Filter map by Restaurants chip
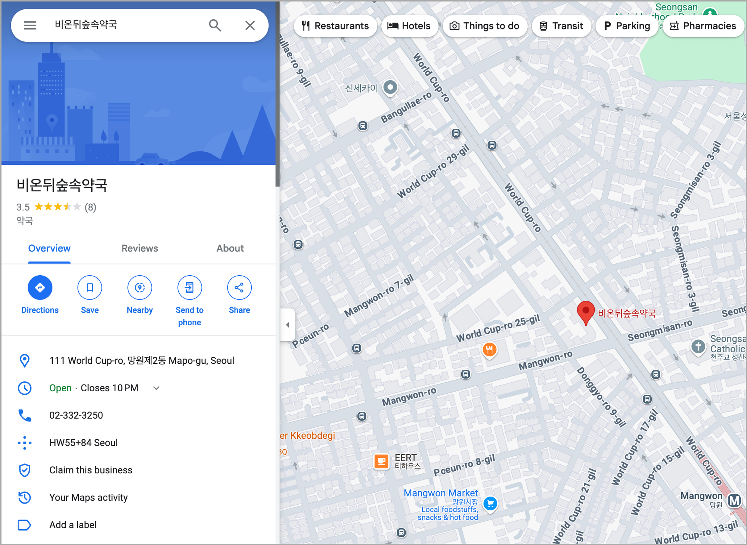 (335, 26)
